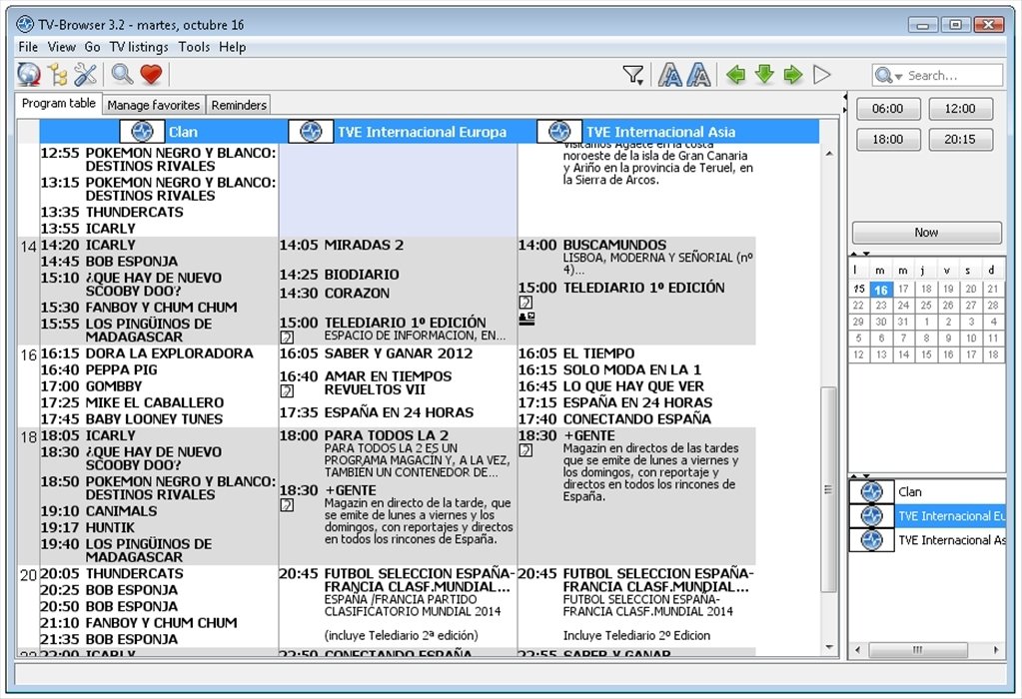Select day 31 in the calendar
The width and height of the screenshot is (1022, 699).
(903, 322)
